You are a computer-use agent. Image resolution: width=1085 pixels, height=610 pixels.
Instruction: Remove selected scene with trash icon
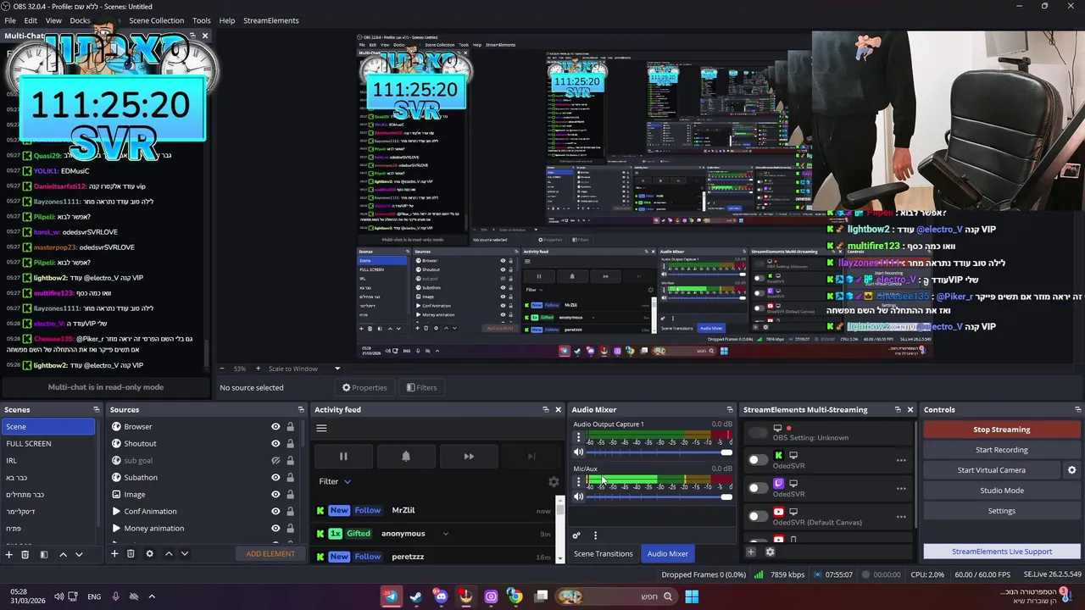pos(25,554)
